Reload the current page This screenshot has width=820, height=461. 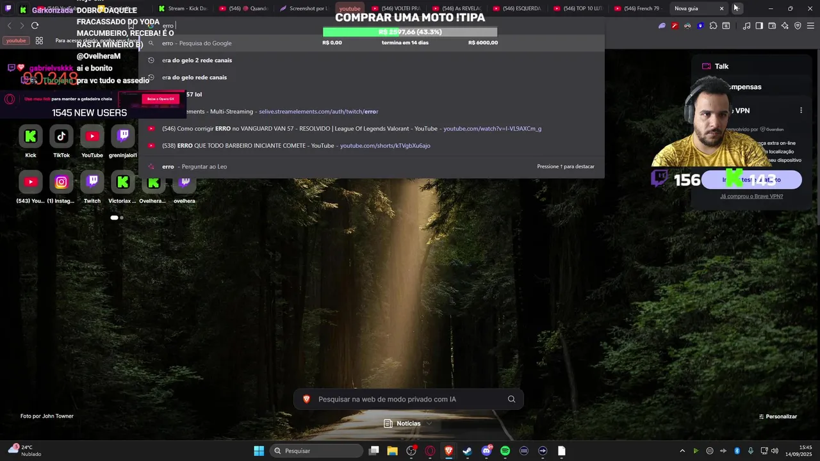click(35, 26)
